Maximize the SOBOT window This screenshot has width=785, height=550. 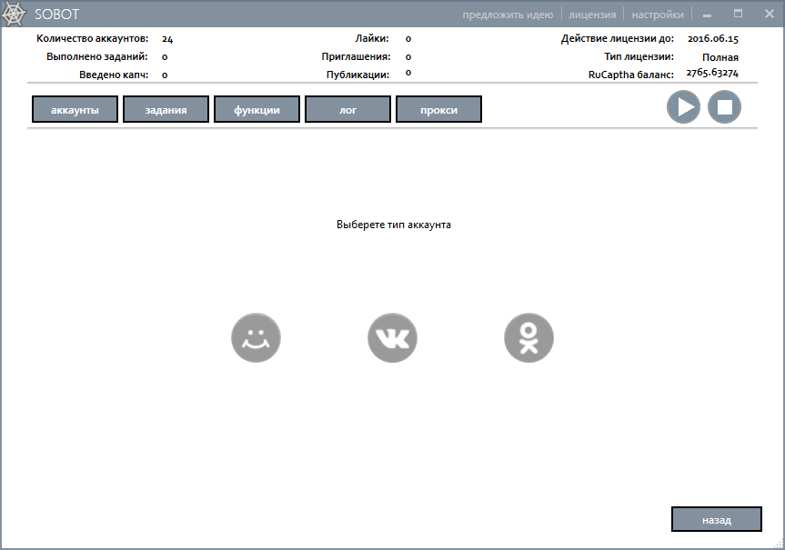[738, 14]
